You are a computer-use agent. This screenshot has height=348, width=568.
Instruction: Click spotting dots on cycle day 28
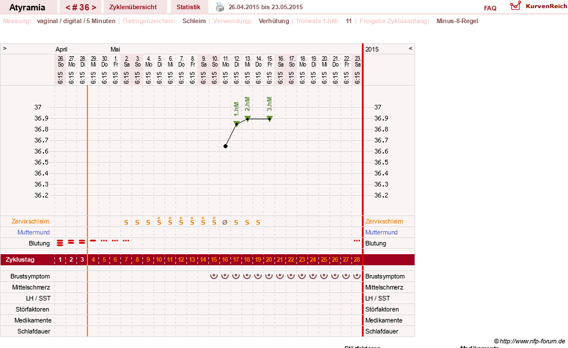pos(357,240)
